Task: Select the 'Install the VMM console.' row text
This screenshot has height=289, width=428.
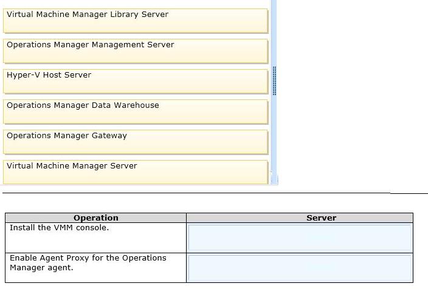Action: 59,227
